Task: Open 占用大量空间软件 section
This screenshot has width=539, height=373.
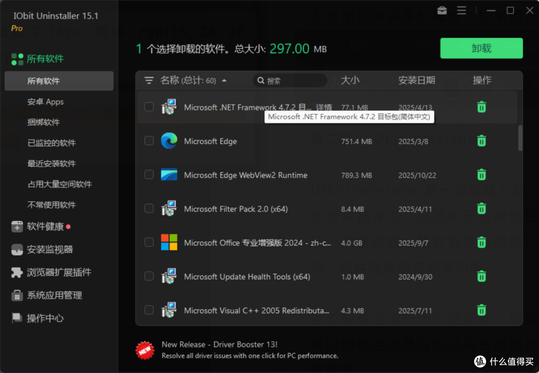Action: click(59, 184)
